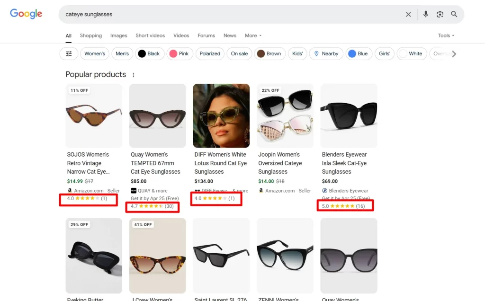Open the ZENNI Women's sunglasses image
This screenshot has height=301, width=485.
tap(285, 256)
